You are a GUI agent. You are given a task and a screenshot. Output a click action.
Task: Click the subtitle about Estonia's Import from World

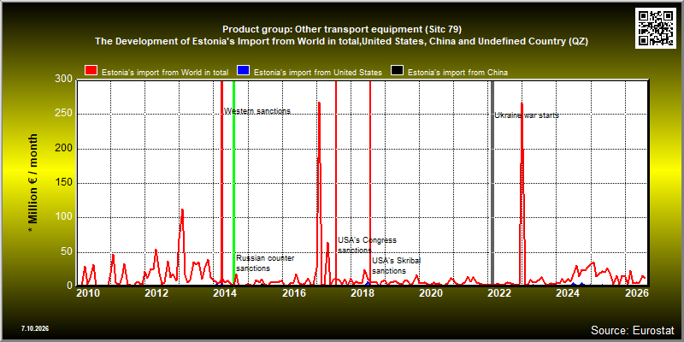tap(342, 42)
